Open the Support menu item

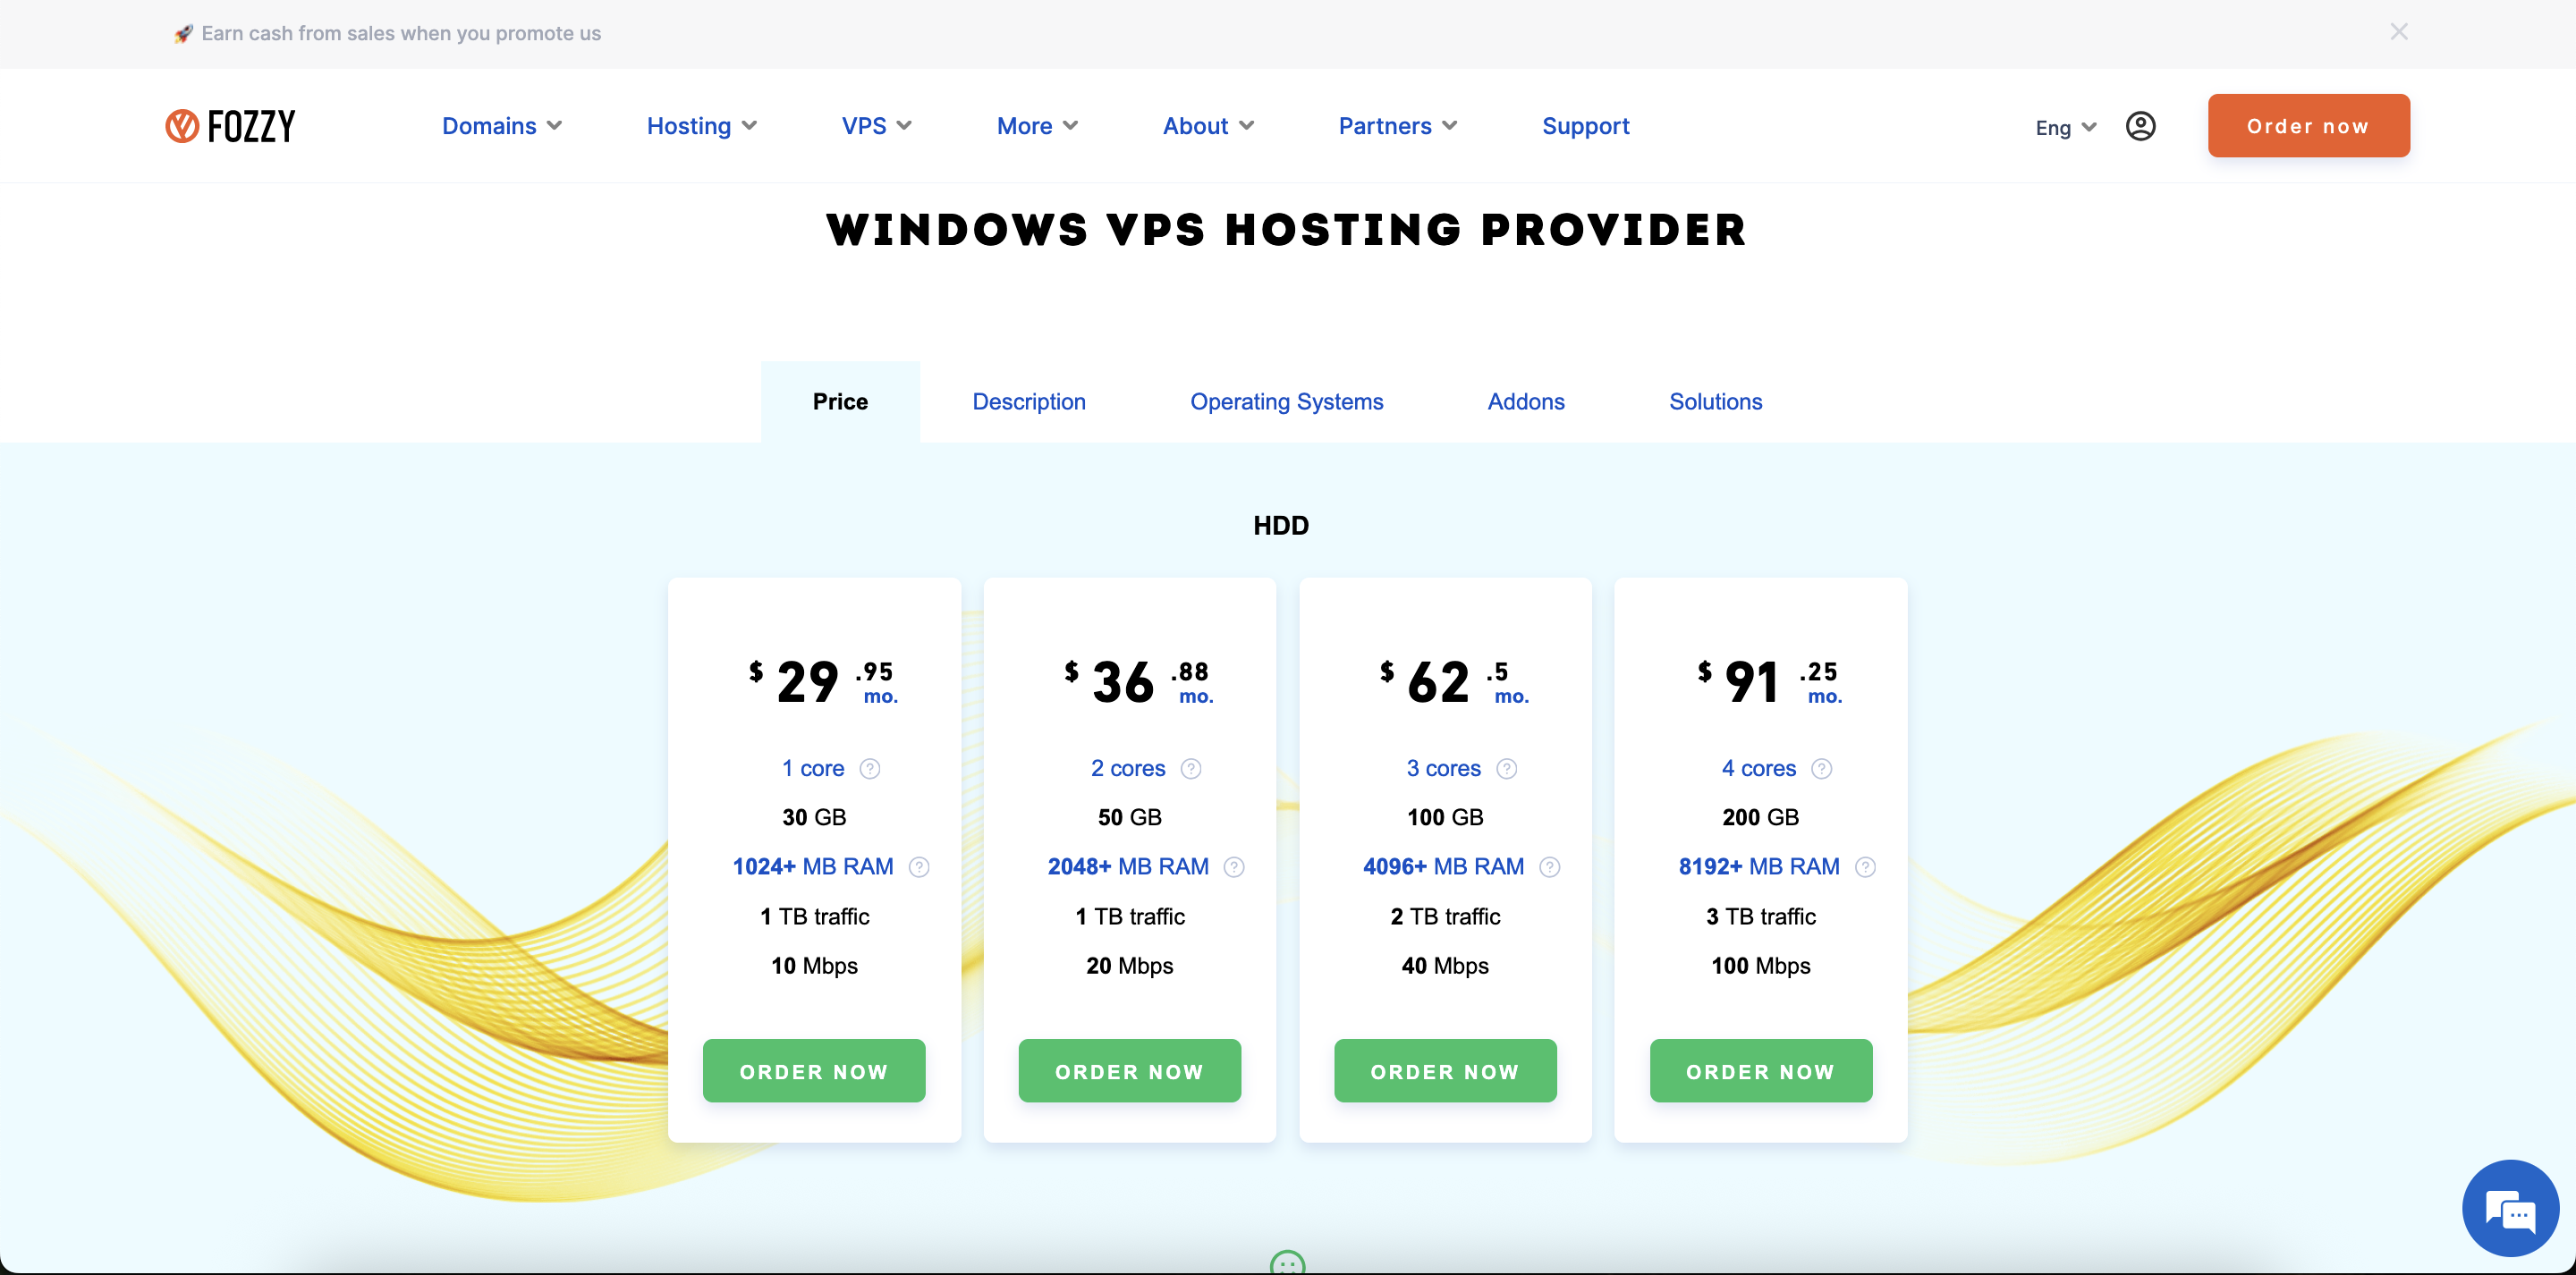click(x=1586, y=126)
